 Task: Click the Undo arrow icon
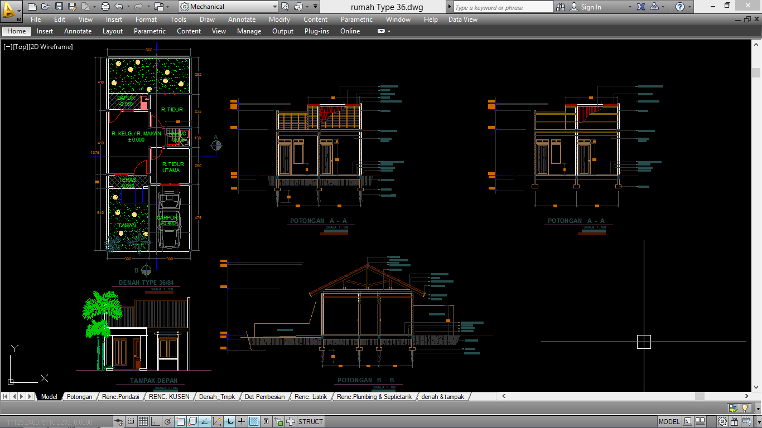118,7
